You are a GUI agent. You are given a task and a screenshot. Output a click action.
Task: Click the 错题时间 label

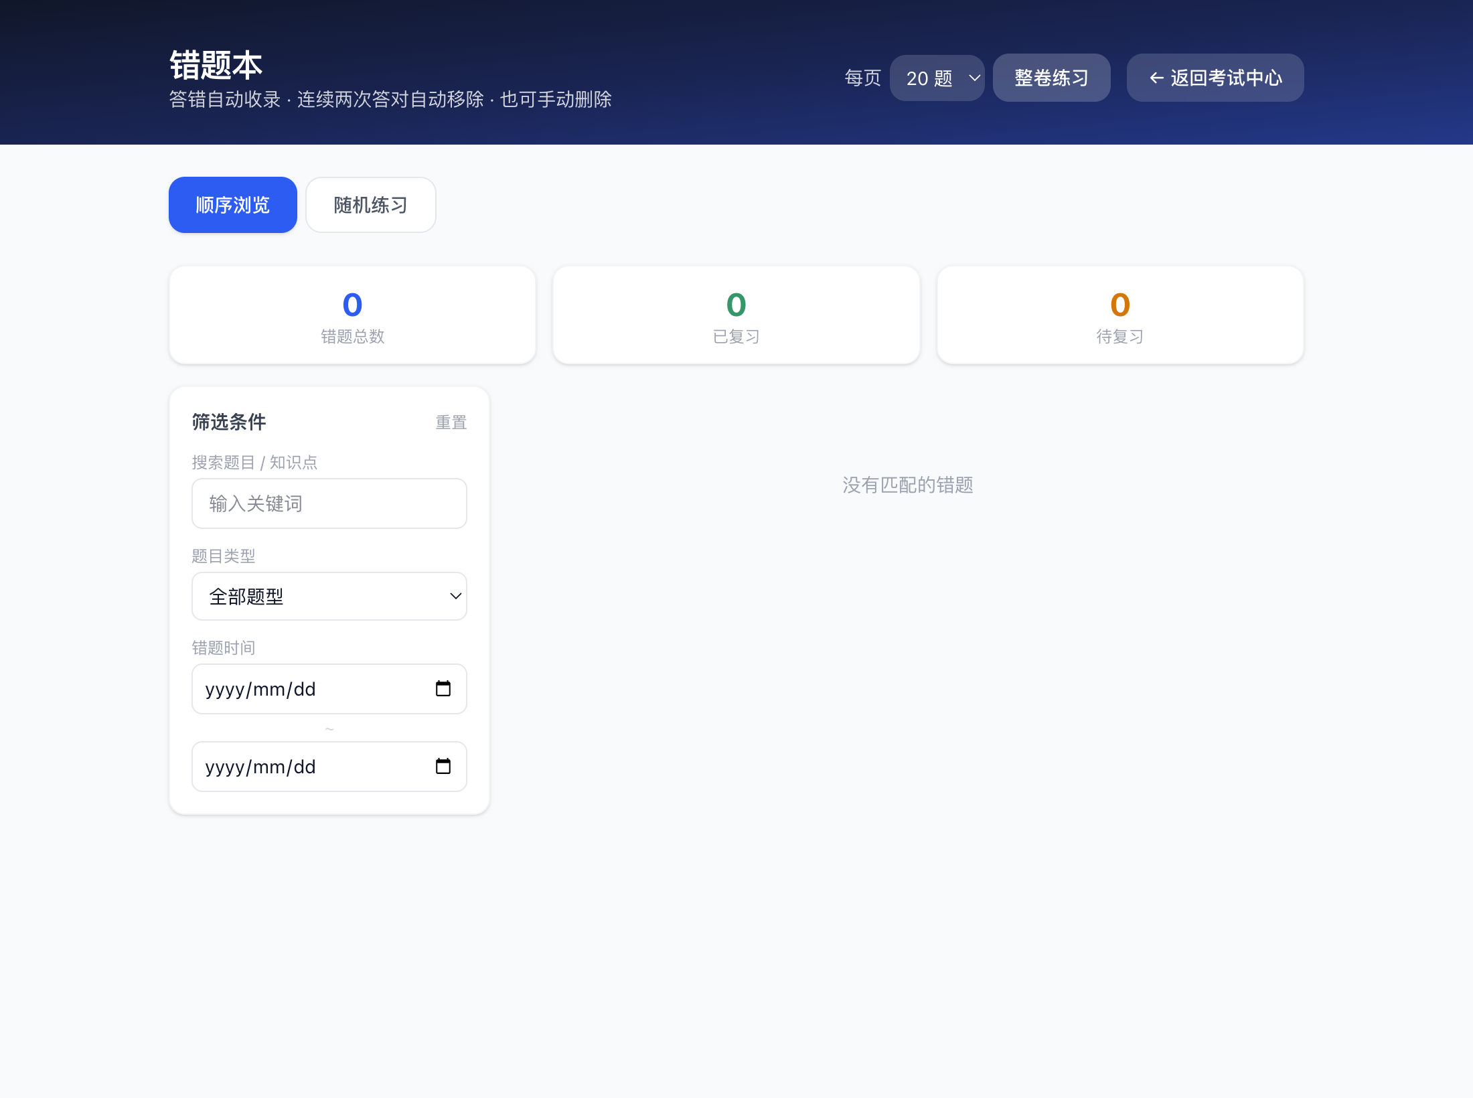click(x=224, y=647)
